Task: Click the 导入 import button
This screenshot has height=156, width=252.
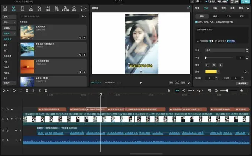Action: click(9, 17)
